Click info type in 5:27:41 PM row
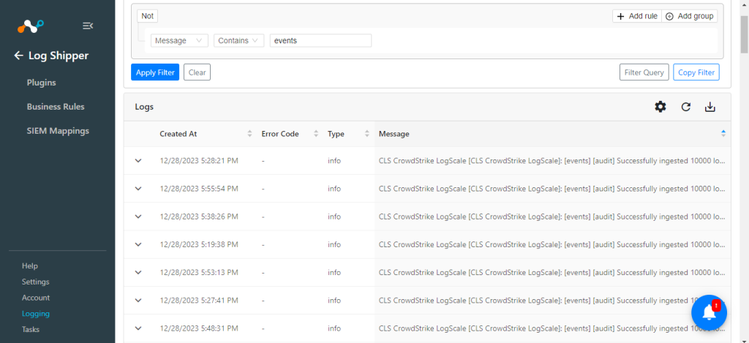The height and width of the screenshot is (343, 749). point(334,301)
